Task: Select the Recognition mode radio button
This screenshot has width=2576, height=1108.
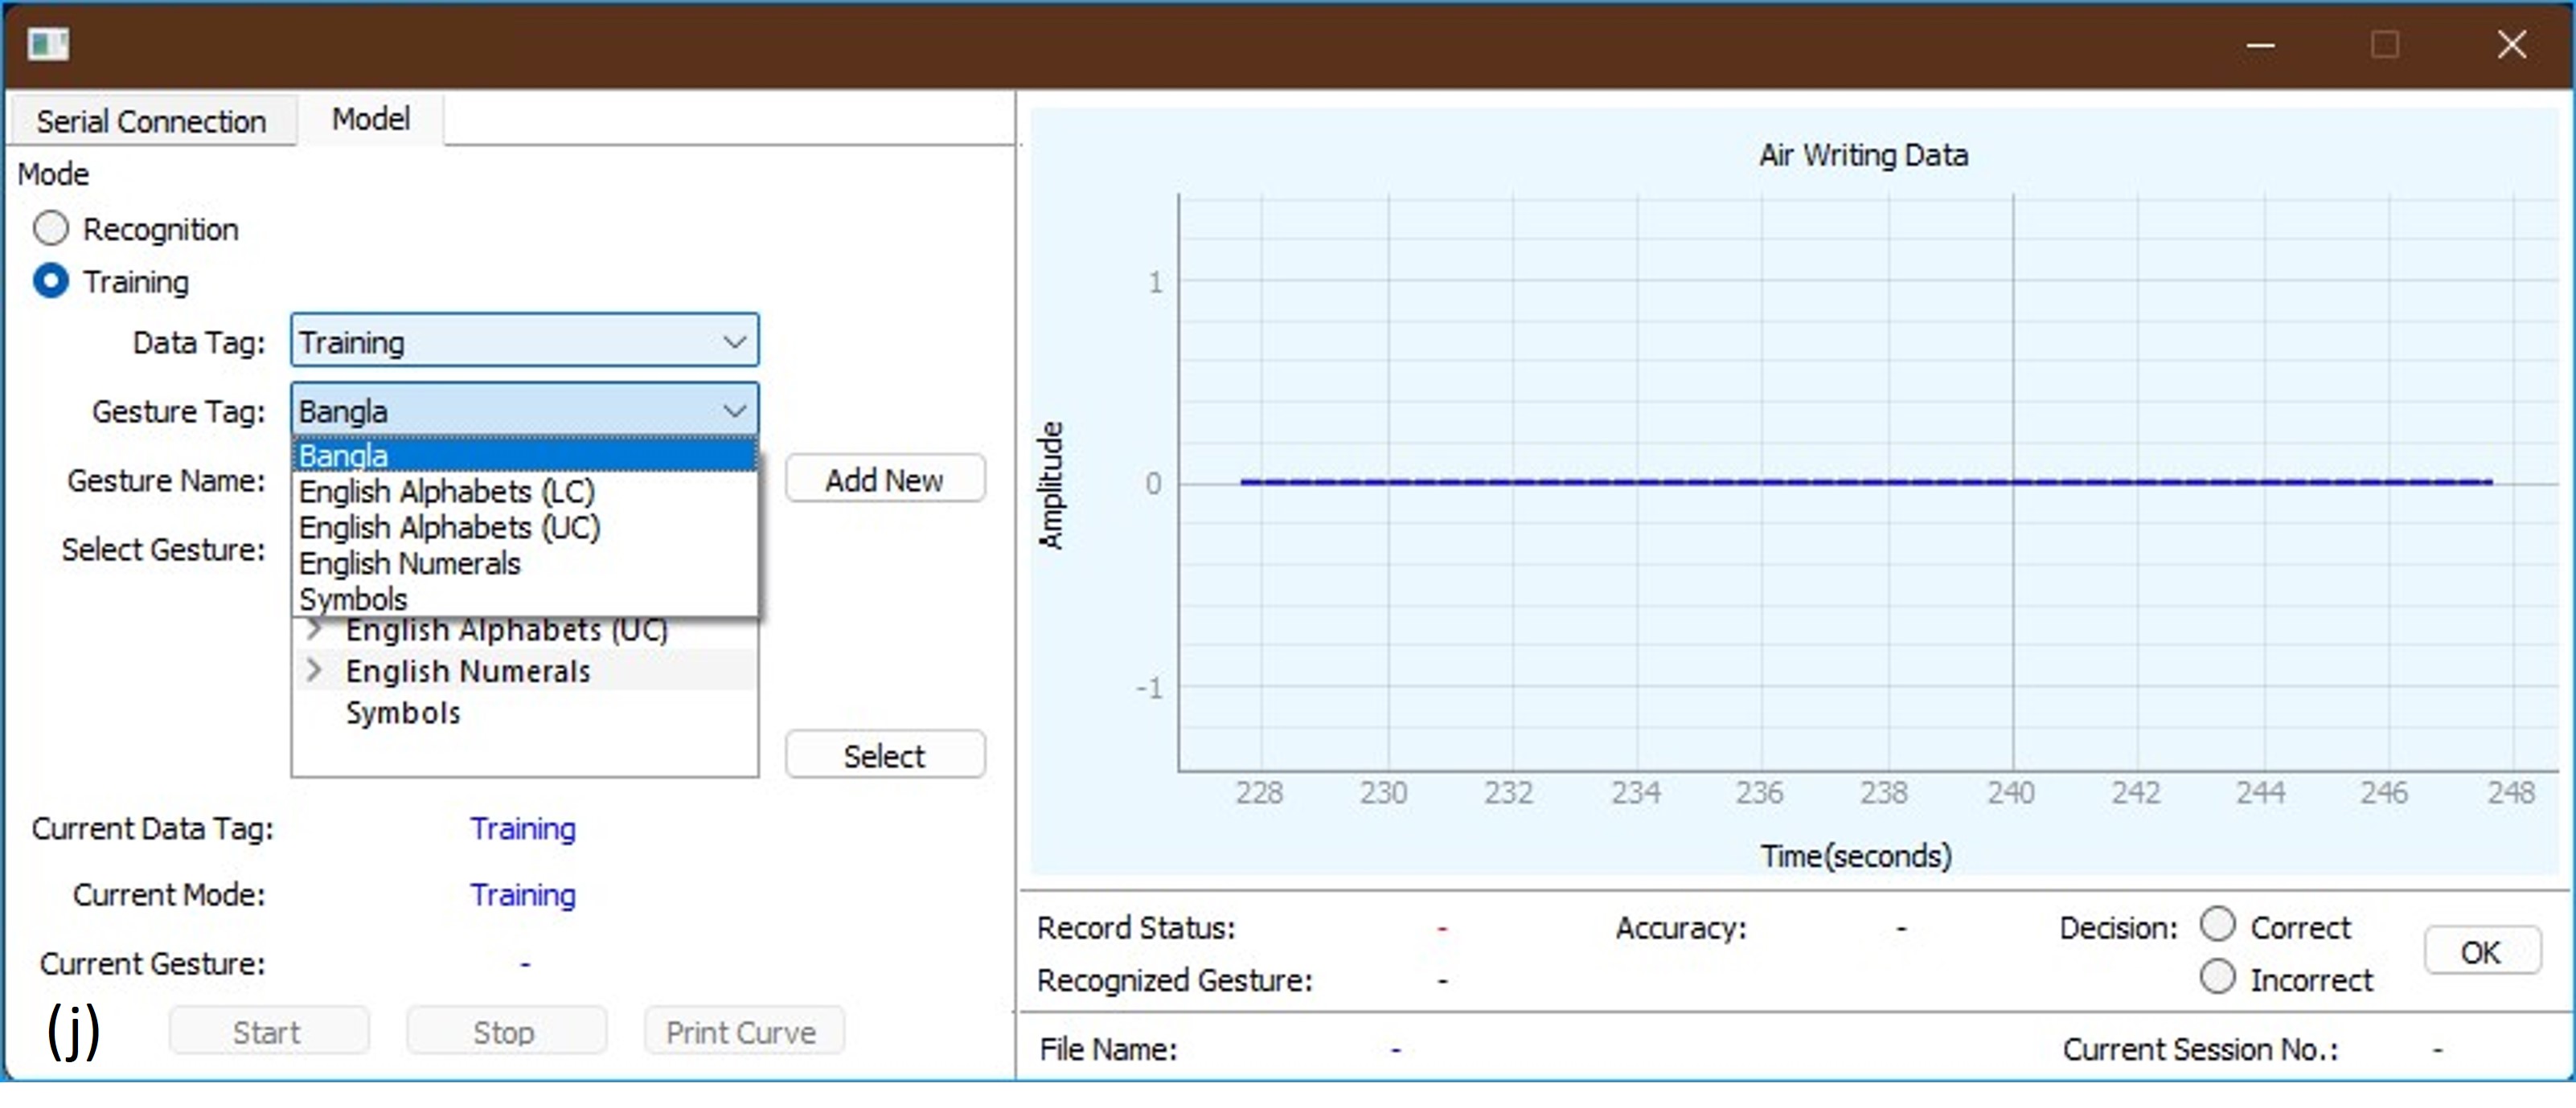Action: pos(51,229)
